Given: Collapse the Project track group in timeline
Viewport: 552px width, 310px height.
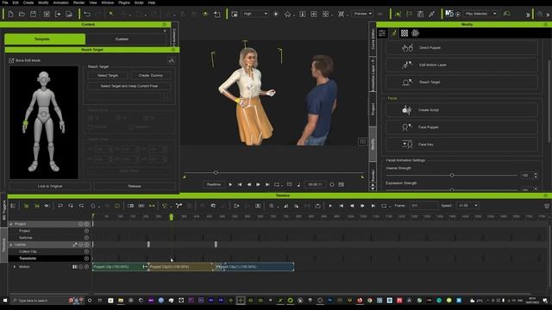Looking at the screenshot, I should click(x=11, y=224).
